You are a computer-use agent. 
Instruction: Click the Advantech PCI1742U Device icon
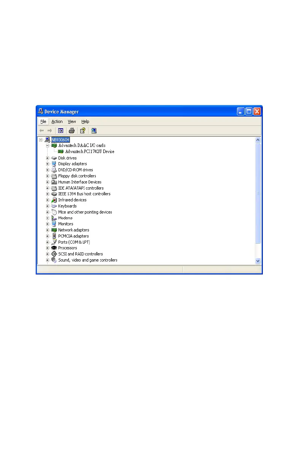pos(61,152)
